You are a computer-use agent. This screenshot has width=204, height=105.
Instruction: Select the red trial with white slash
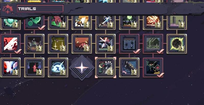[10, 44]
